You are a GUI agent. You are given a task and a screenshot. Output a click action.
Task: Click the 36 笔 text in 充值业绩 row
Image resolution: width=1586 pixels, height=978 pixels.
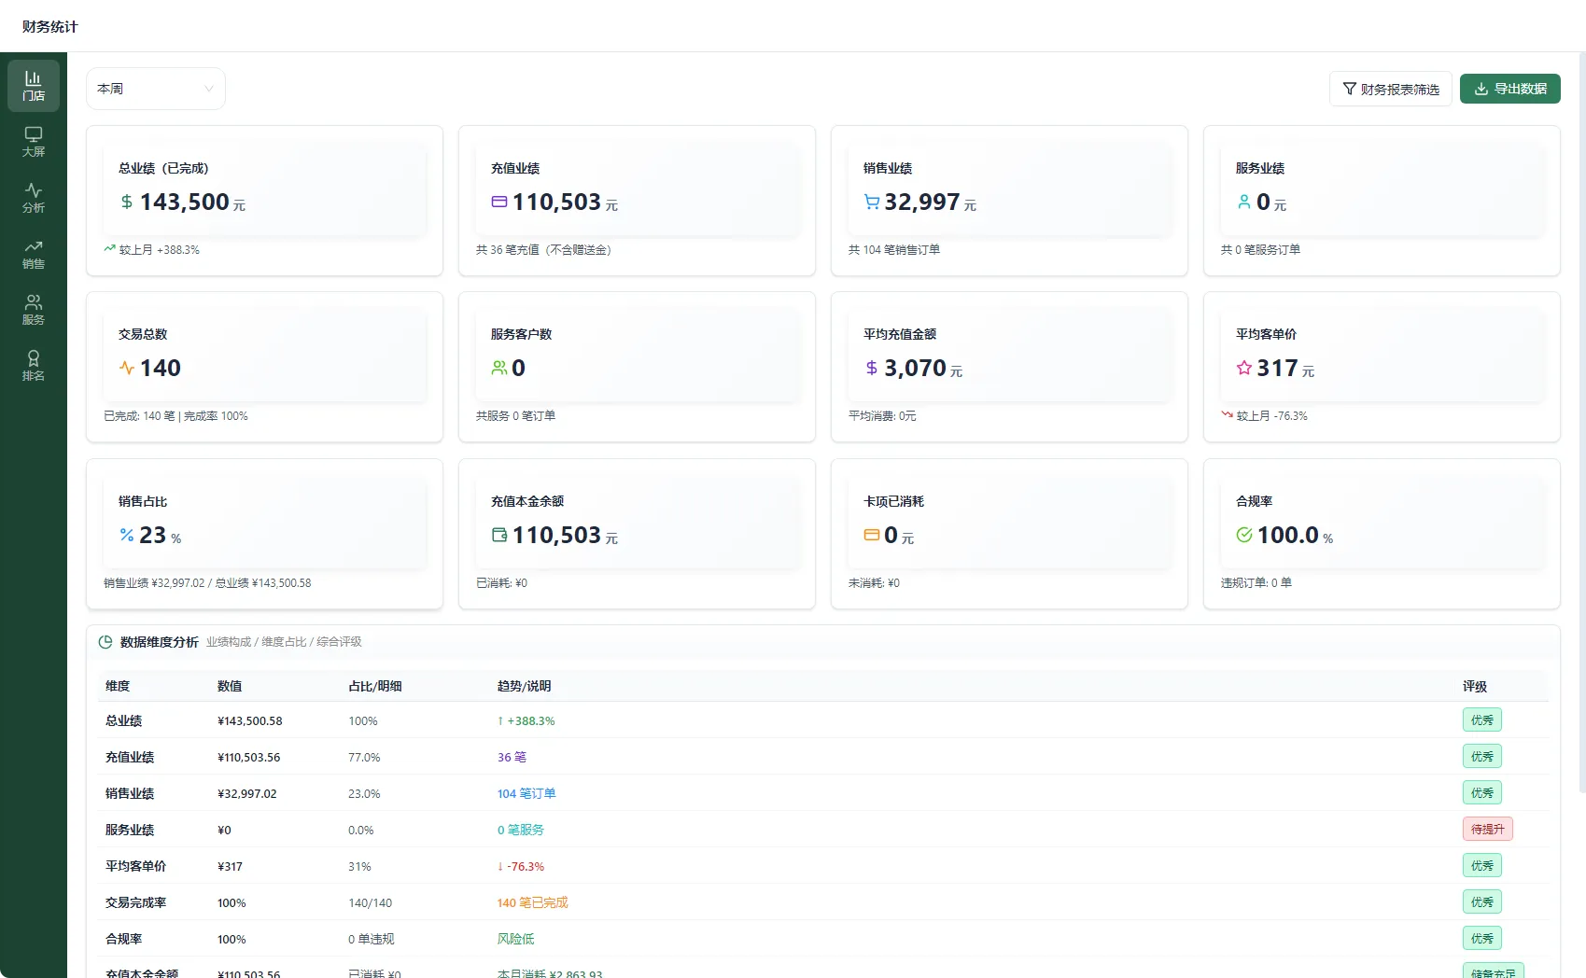pyautogui.click(x=512, y=757)
